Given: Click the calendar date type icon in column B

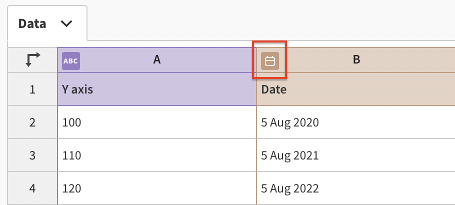Looking at the screenshot, I should click(x=270, y=61).
